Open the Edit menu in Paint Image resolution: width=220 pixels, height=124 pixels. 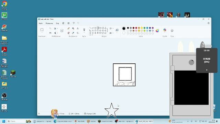[x=49, y=23]
